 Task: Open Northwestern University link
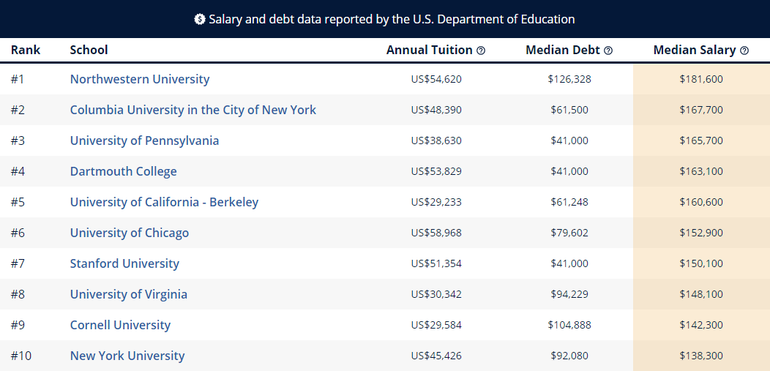[x=140, y=79]
